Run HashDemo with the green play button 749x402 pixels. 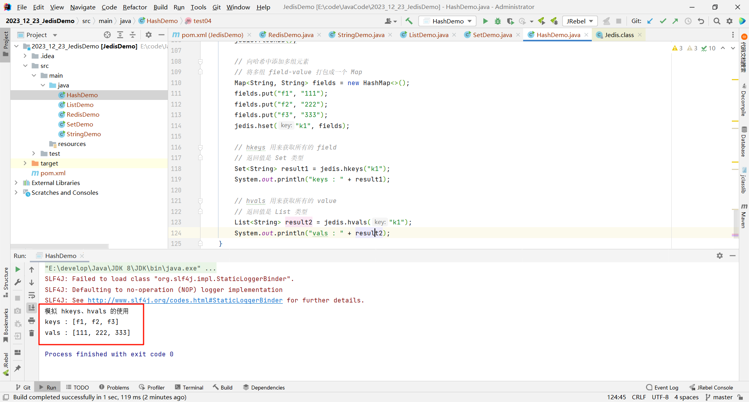point(485,21)
